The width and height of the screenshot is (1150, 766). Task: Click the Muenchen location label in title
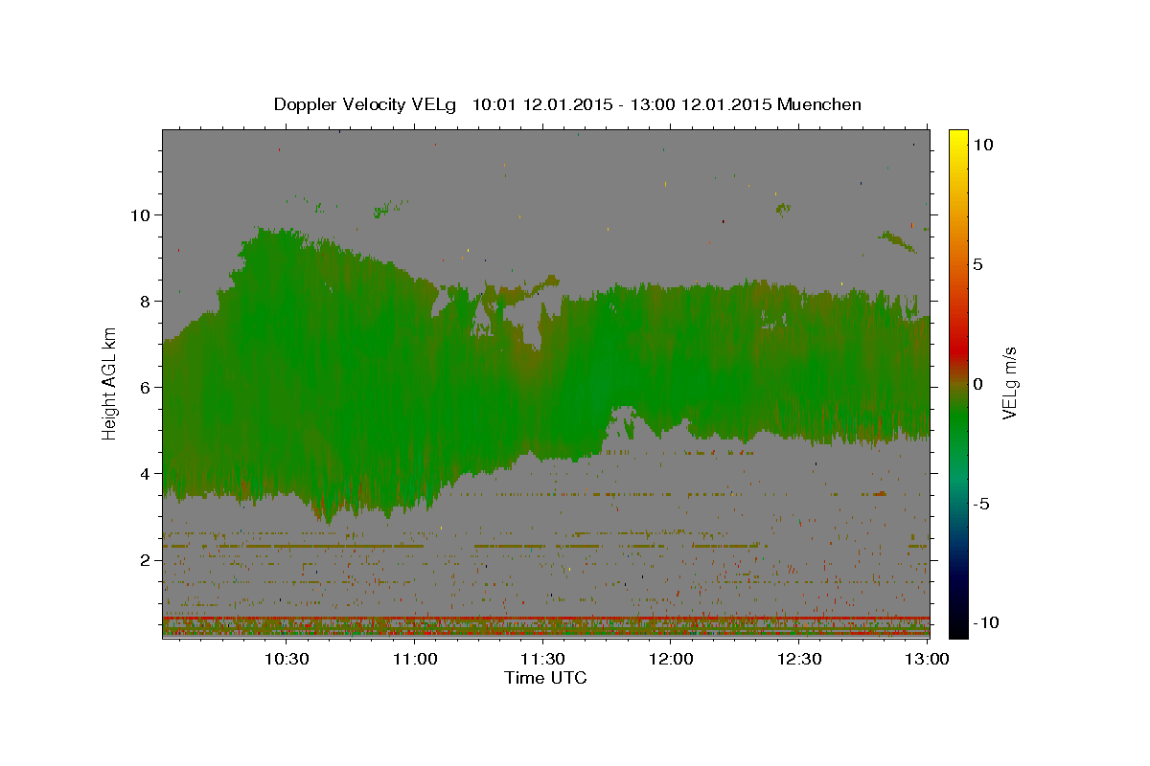[819, 104]
